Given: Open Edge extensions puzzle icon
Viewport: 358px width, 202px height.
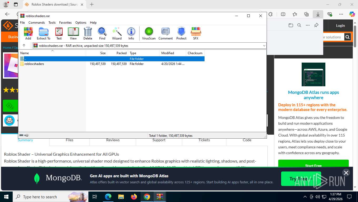Looking at the screenshot, I should tap(270, 14).
